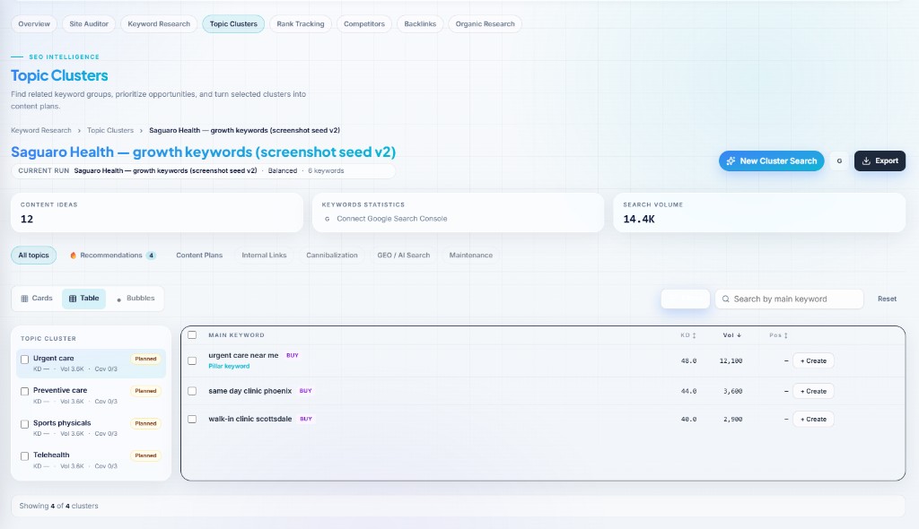Click the volume value 2,900
Screen dimensions: 919x529
[x=732, y=420]
